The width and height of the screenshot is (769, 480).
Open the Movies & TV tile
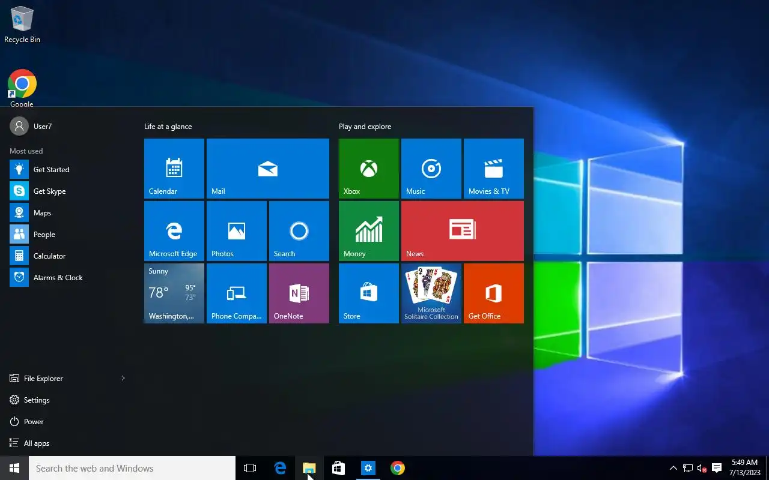(494, 169)
